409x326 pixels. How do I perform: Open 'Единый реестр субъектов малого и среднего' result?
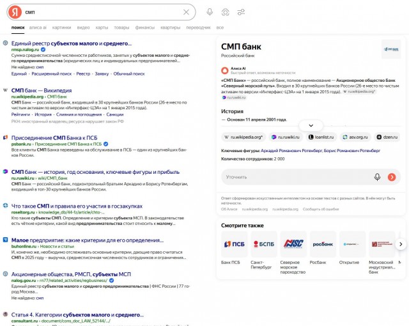click(72, 43)
